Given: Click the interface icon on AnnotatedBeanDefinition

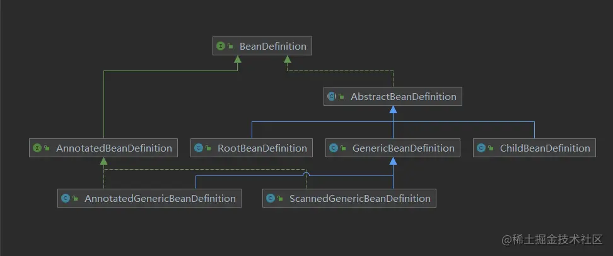Looking at the screenshot, I should point(37,148).
